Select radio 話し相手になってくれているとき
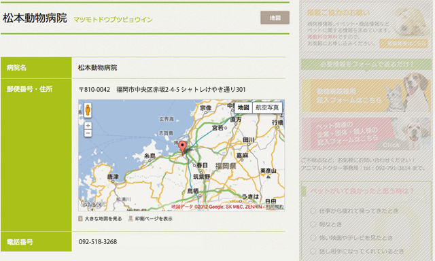The height and width of the screenshot is (261, 435). pyautogui.click(x=313, y=251)
